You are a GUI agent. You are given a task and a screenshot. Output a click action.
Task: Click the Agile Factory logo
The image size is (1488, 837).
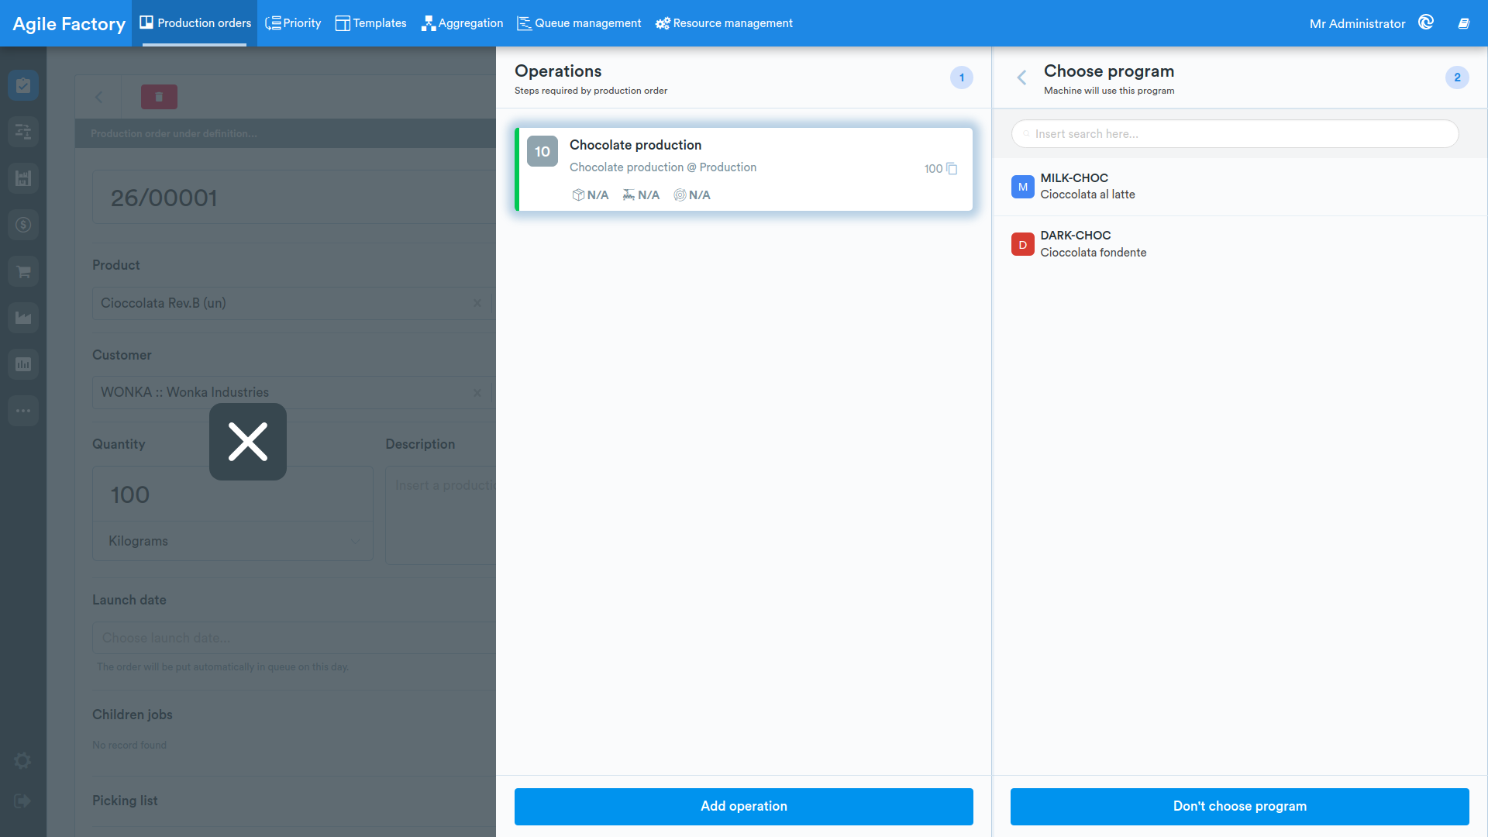[x=69, y=23]
